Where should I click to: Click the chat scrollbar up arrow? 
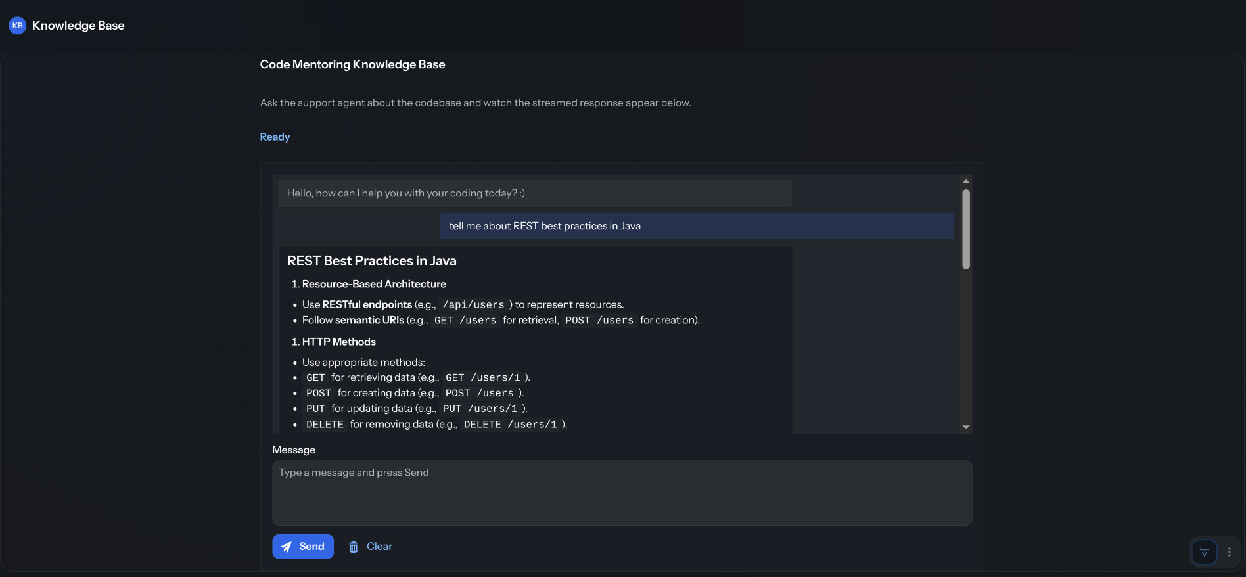[966, 181]
